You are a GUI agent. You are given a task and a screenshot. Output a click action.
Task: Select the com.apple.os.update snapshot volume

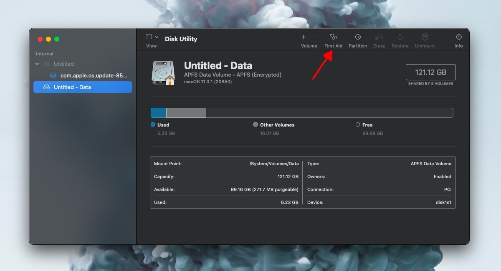(x=94, y=75)
